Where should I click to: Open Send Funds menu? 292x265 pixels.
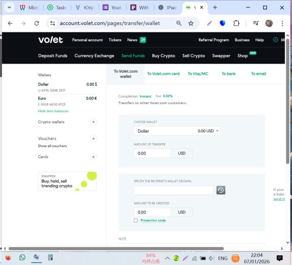tap(133, 56)
